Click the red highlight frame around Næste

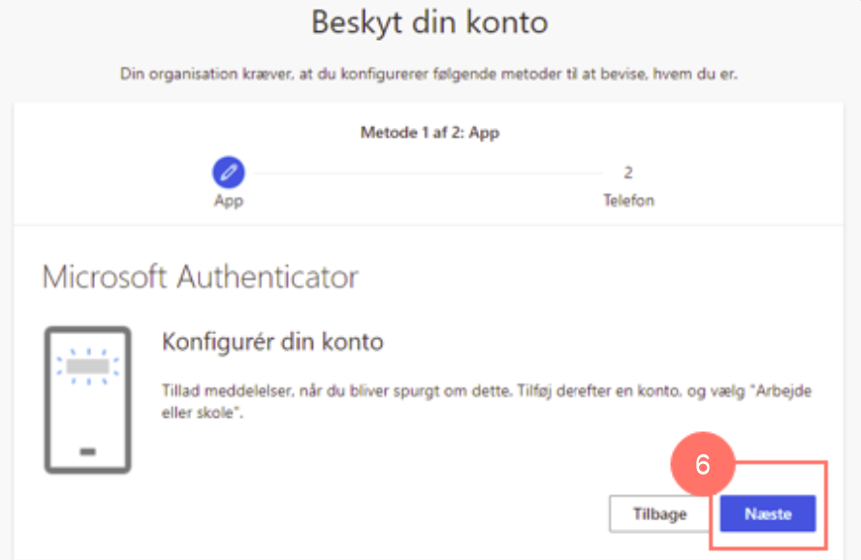[768, 505]
